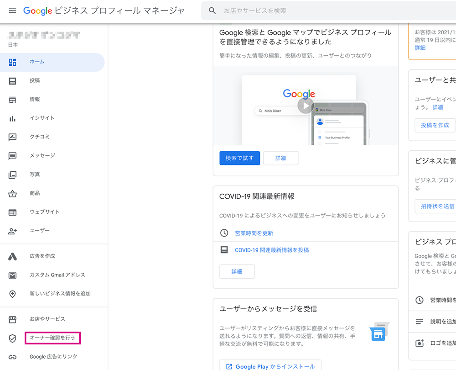Go to インサイト in the sidebar
The width and height of the screenshot is (456, 370).
click(x=52, y=118)
